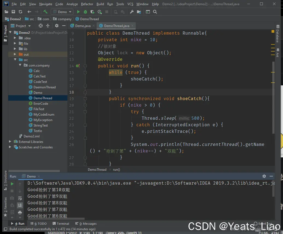Screen dimensions: 283x234
Task: Open Settings via the wrench icon
Action: (x=132, y=12)
